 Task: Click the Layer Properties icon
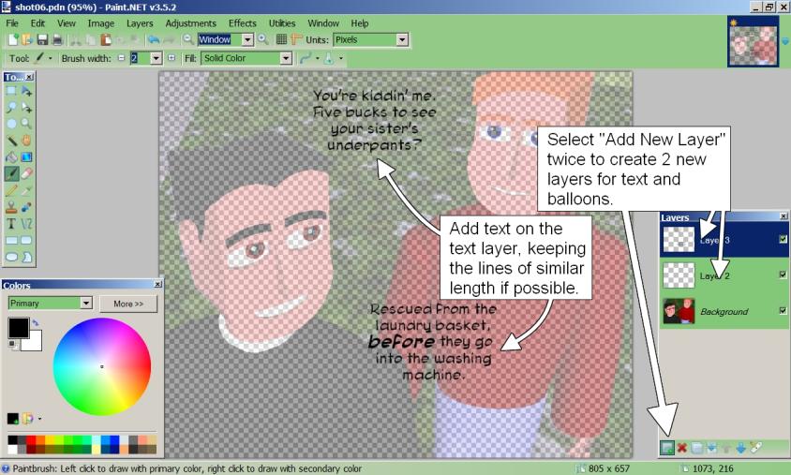click(756, 449)
